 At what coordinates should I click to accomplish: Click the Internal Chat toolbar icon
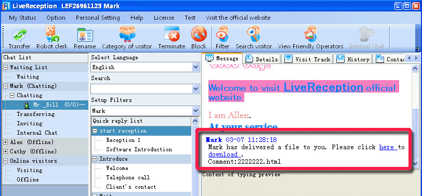366,34
